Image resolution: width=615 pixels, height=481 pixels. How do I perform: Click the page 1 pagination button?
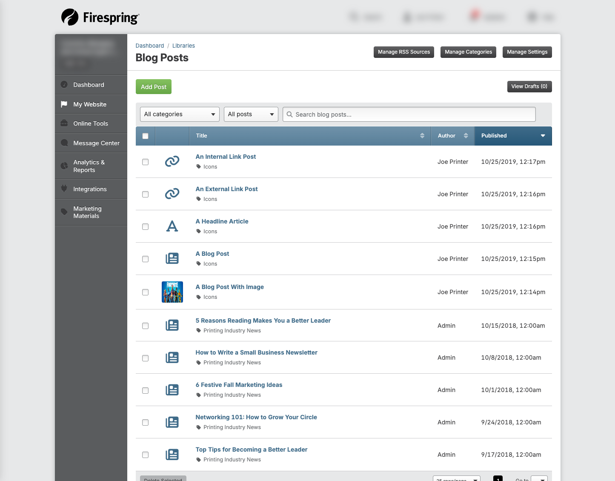[x=498, y=478]
